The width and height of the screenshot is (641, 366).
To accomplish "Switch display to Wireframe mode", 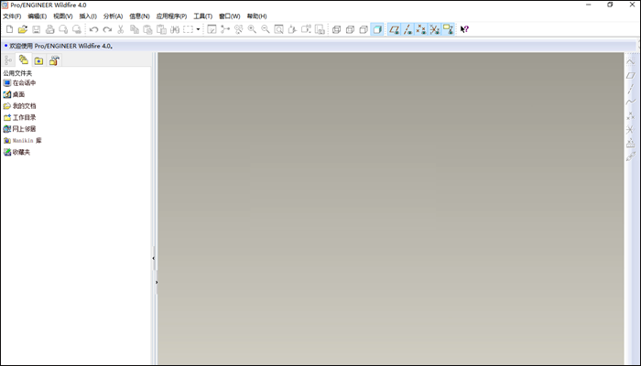I will pos(336,29).
